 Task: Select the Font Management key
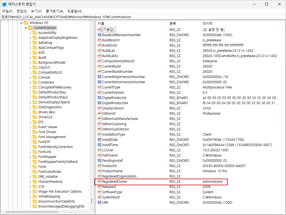click(x=52, y=137)
